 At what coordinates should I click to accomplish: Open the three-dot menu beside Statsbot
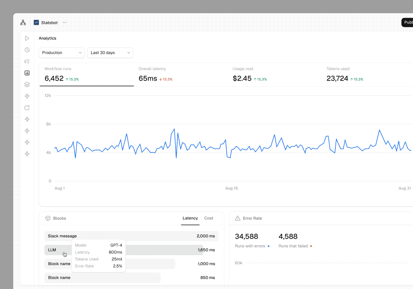pyautogui.click(x=64, y=23)
